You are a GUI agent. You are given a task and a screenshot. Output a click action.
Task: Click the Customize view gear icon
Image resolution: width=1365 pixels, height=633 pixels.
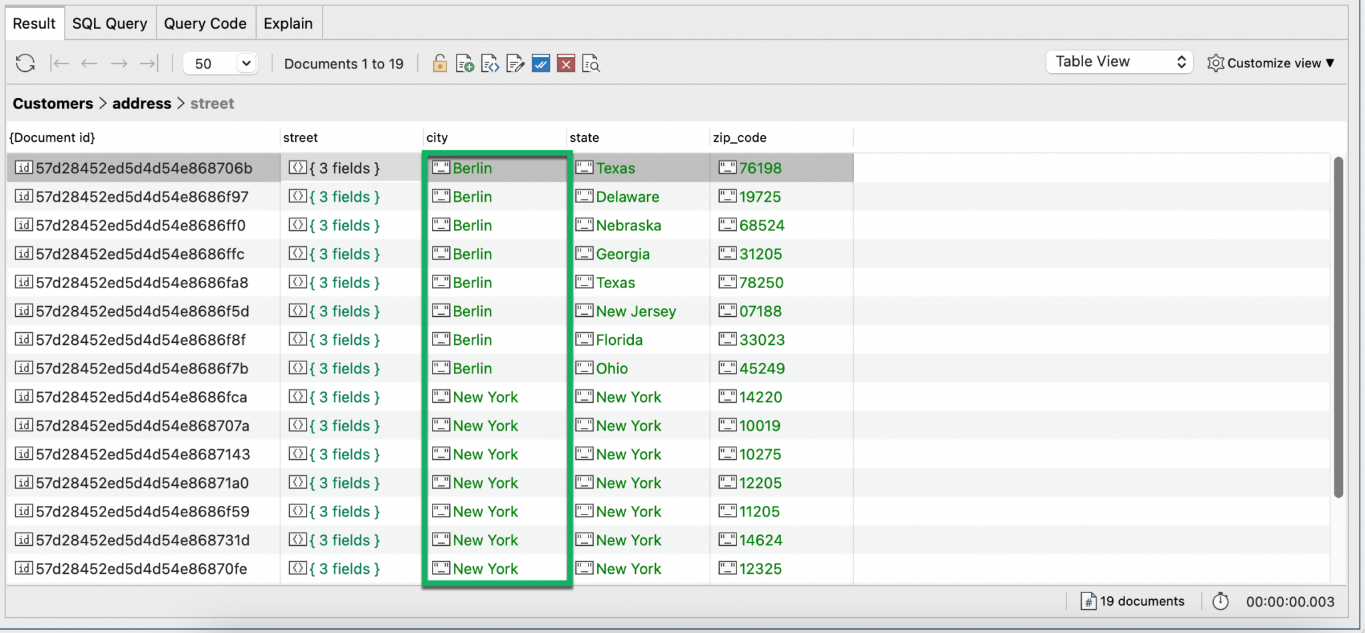coord(1216,63)
